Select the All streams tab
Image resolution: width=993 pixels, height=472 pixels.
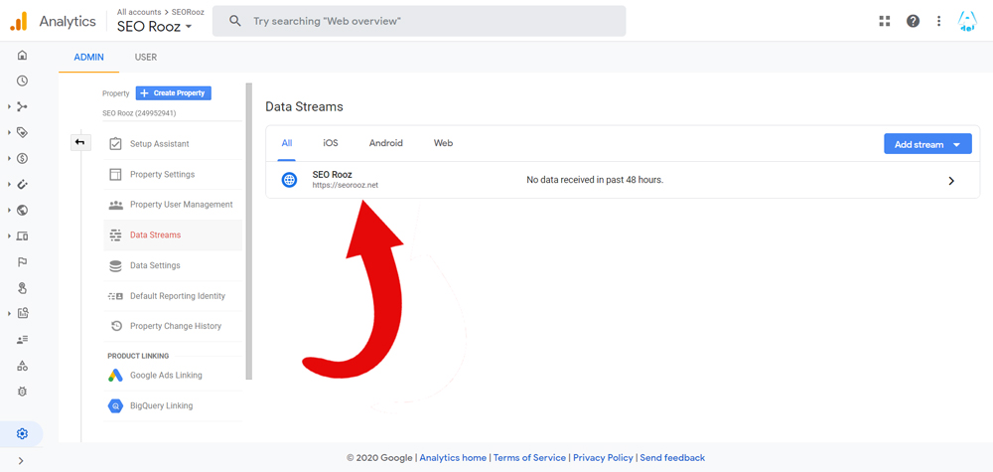pos(287,143)
